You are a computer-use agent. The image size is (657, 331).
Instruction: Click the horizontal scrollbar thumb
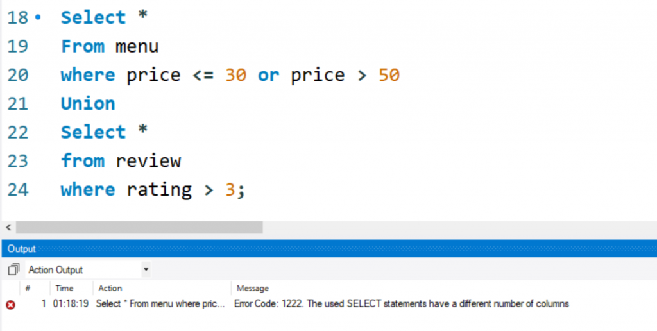click(x=139, y=228)
